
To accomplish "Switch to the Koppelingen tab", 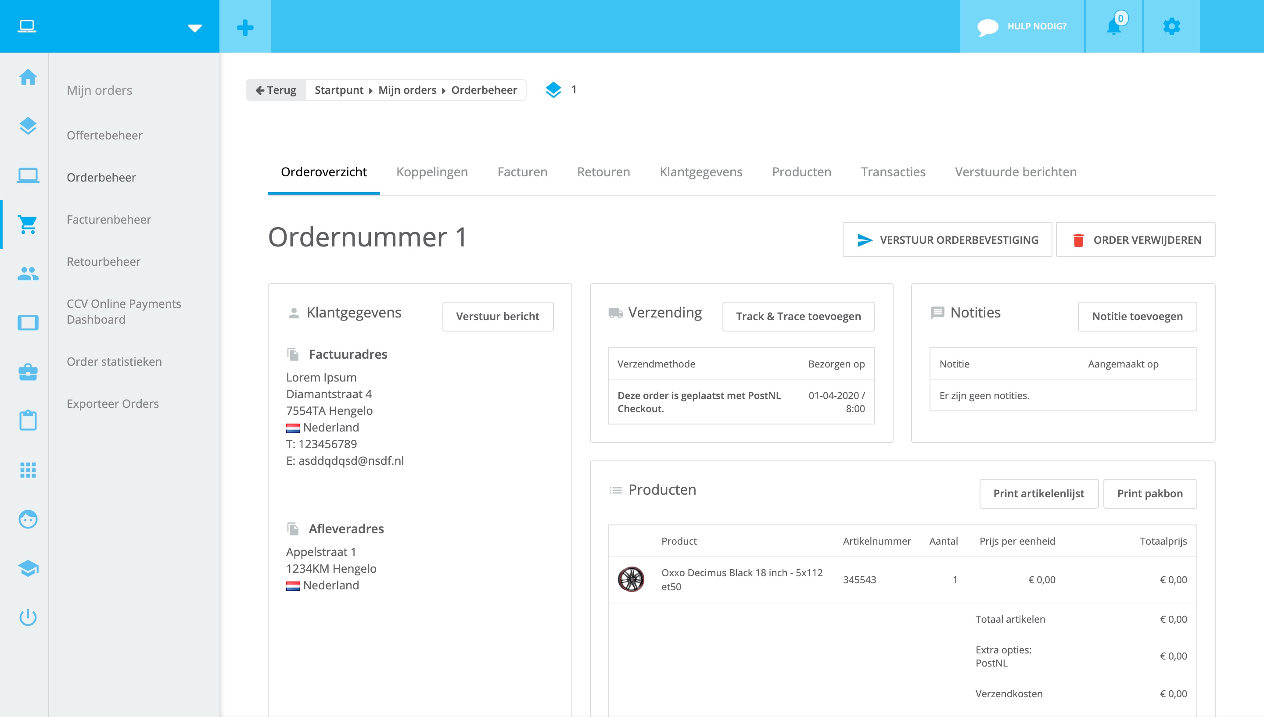I will tap(432, 172).
